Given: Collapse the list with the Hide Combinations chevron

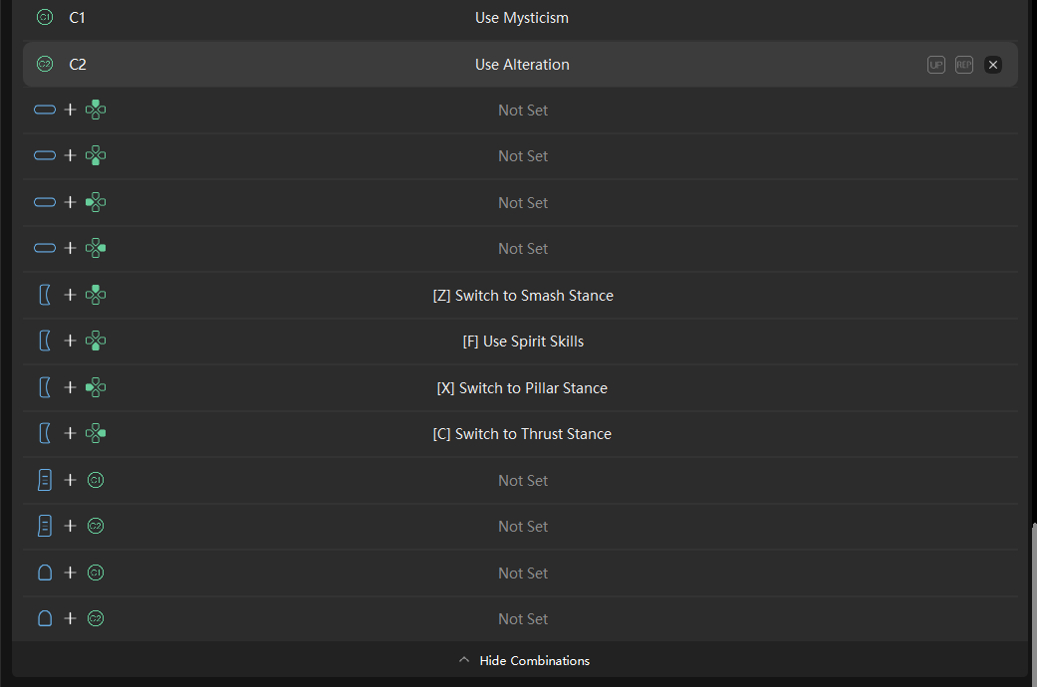Looking at the screenshot, I should 464,660.
